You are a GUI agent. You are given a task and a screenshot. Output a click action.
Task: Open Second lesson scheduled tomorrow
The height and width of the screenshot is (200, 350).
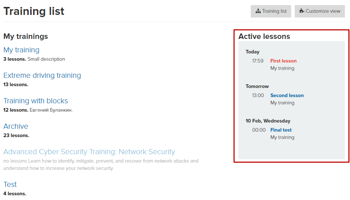[x=287, y=95]
